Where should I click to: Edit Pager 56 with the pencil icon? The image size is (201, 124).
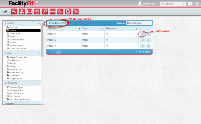[x=142, y=40]
